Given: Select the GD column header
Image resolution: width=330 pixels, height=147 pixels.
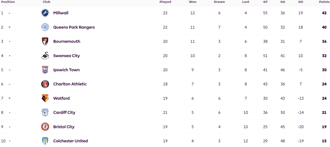Looking at the screenshot, I should [x=300, y=2].
